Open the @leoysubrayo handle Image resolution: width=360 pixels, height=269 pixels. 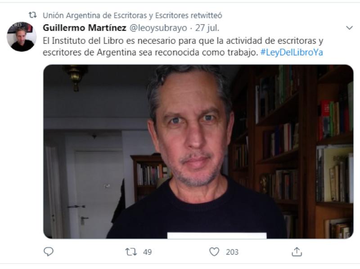(x=158, y=28)
